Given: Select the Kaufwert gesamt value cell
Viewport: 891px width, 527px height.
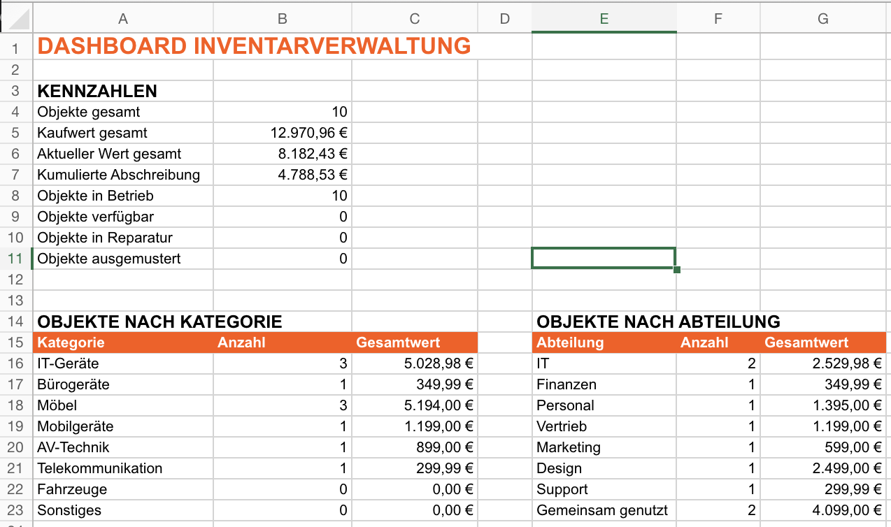Looking at the screenshot, I should coord(282,133).
